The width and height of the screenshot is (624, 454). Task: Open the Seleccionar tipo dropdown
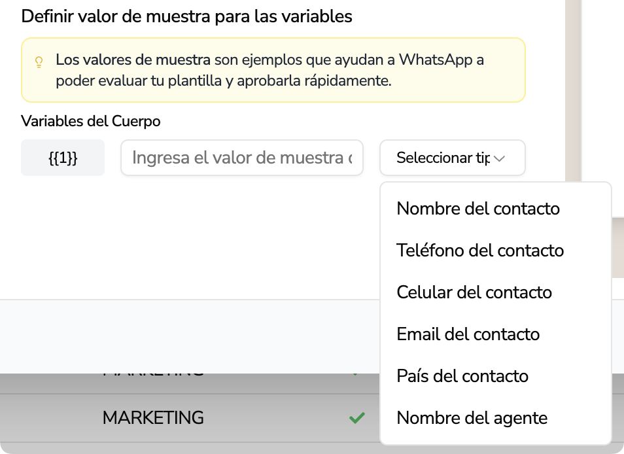(x=453, y=158)
